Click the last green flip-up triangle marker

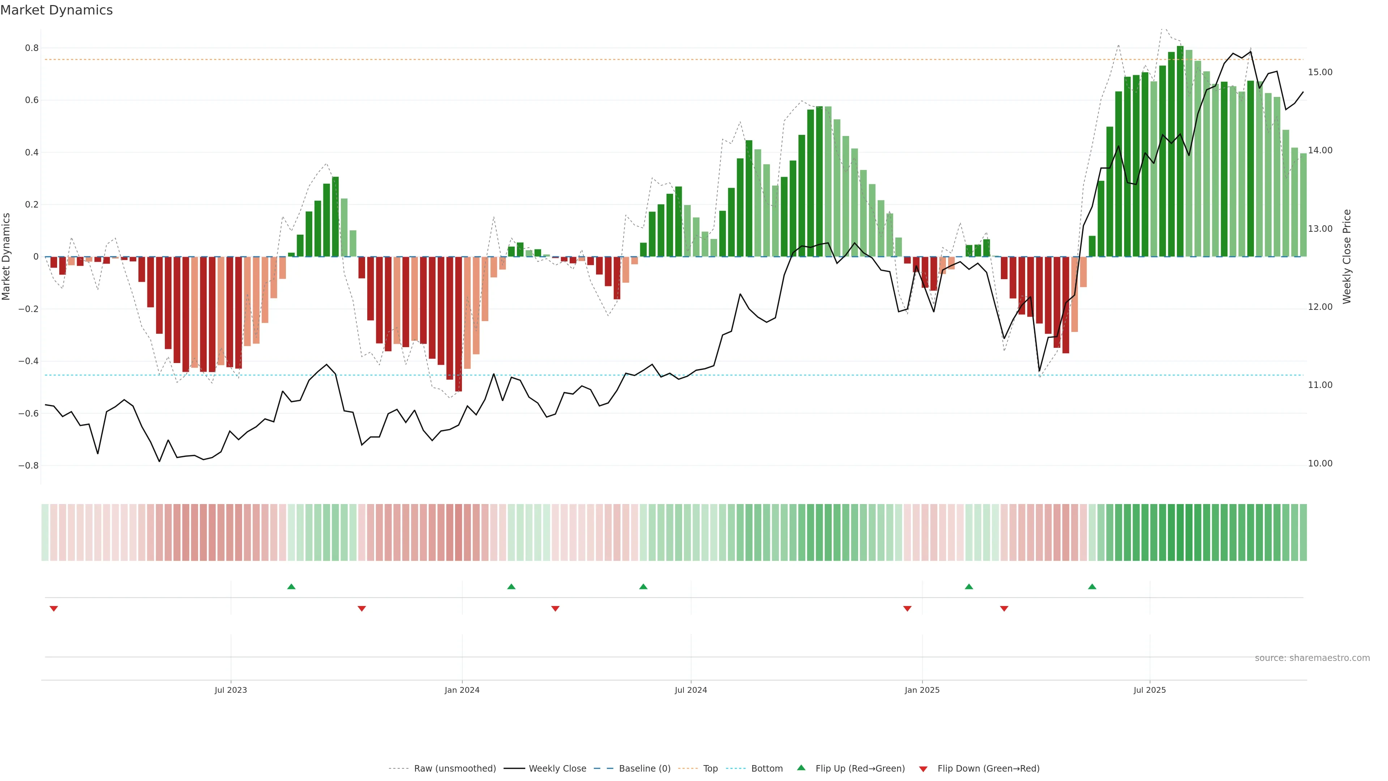tap(1092, 586)
